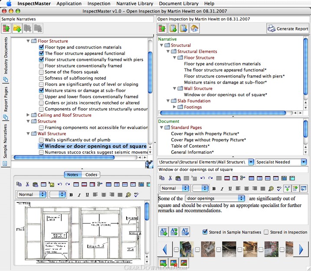
Task: Check 'Some of the floors squeak'
Action: pos(41,72)
